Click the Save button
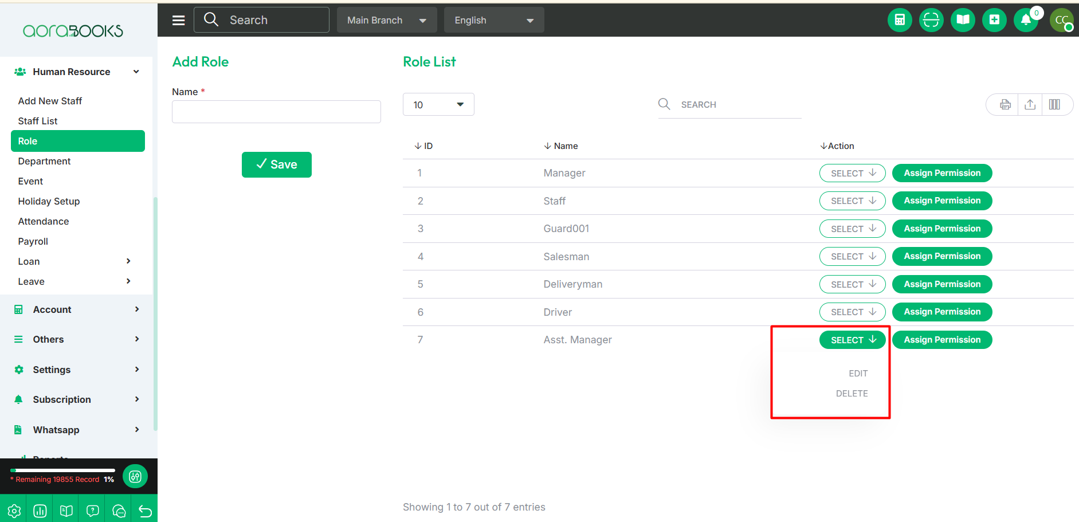The width and height of the screenshot is (1079, 522). (277, 164)
